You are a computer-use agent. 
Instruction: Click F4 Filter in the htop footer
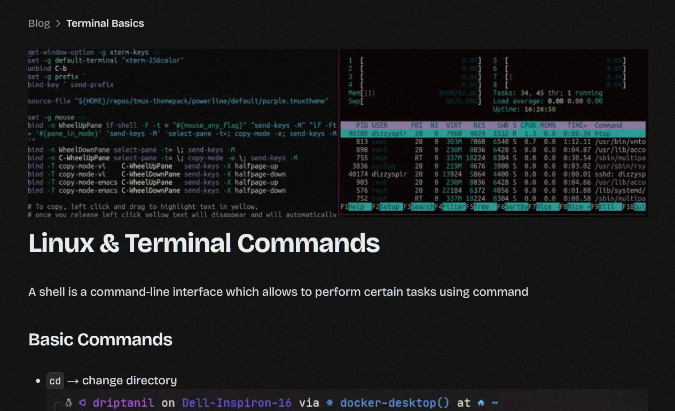point(450,206)
